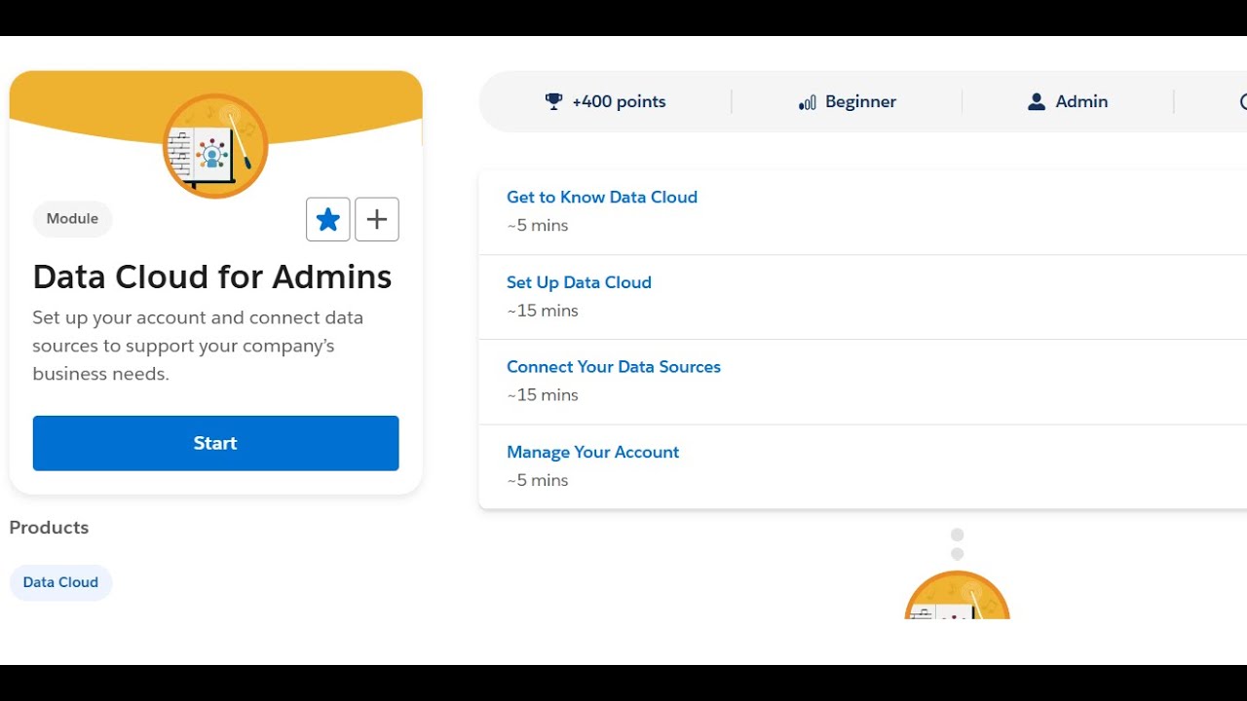
Task: Click the Data Cloud product tag
Action: click(x=60, y=582)
